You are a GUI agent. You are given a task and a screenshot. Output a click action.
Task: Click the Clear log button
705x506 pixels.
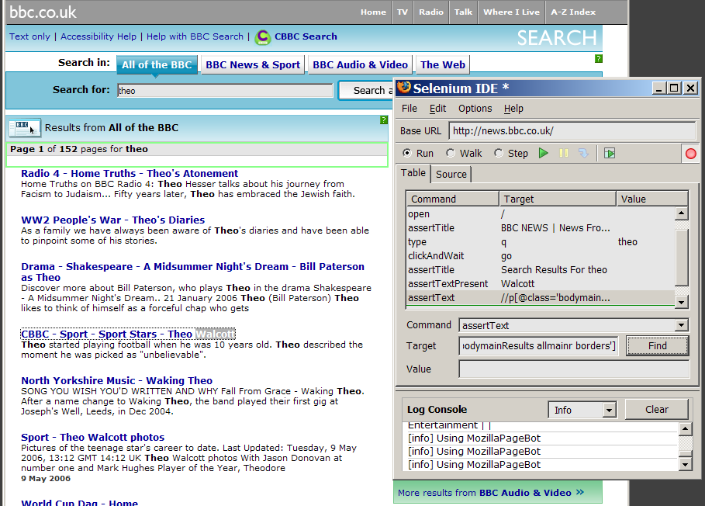coord(656,409)
